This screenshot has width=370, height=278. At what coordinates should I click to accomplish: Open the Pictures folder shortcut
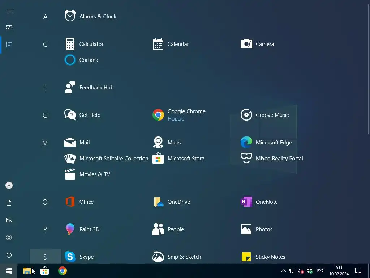[9, 220]
